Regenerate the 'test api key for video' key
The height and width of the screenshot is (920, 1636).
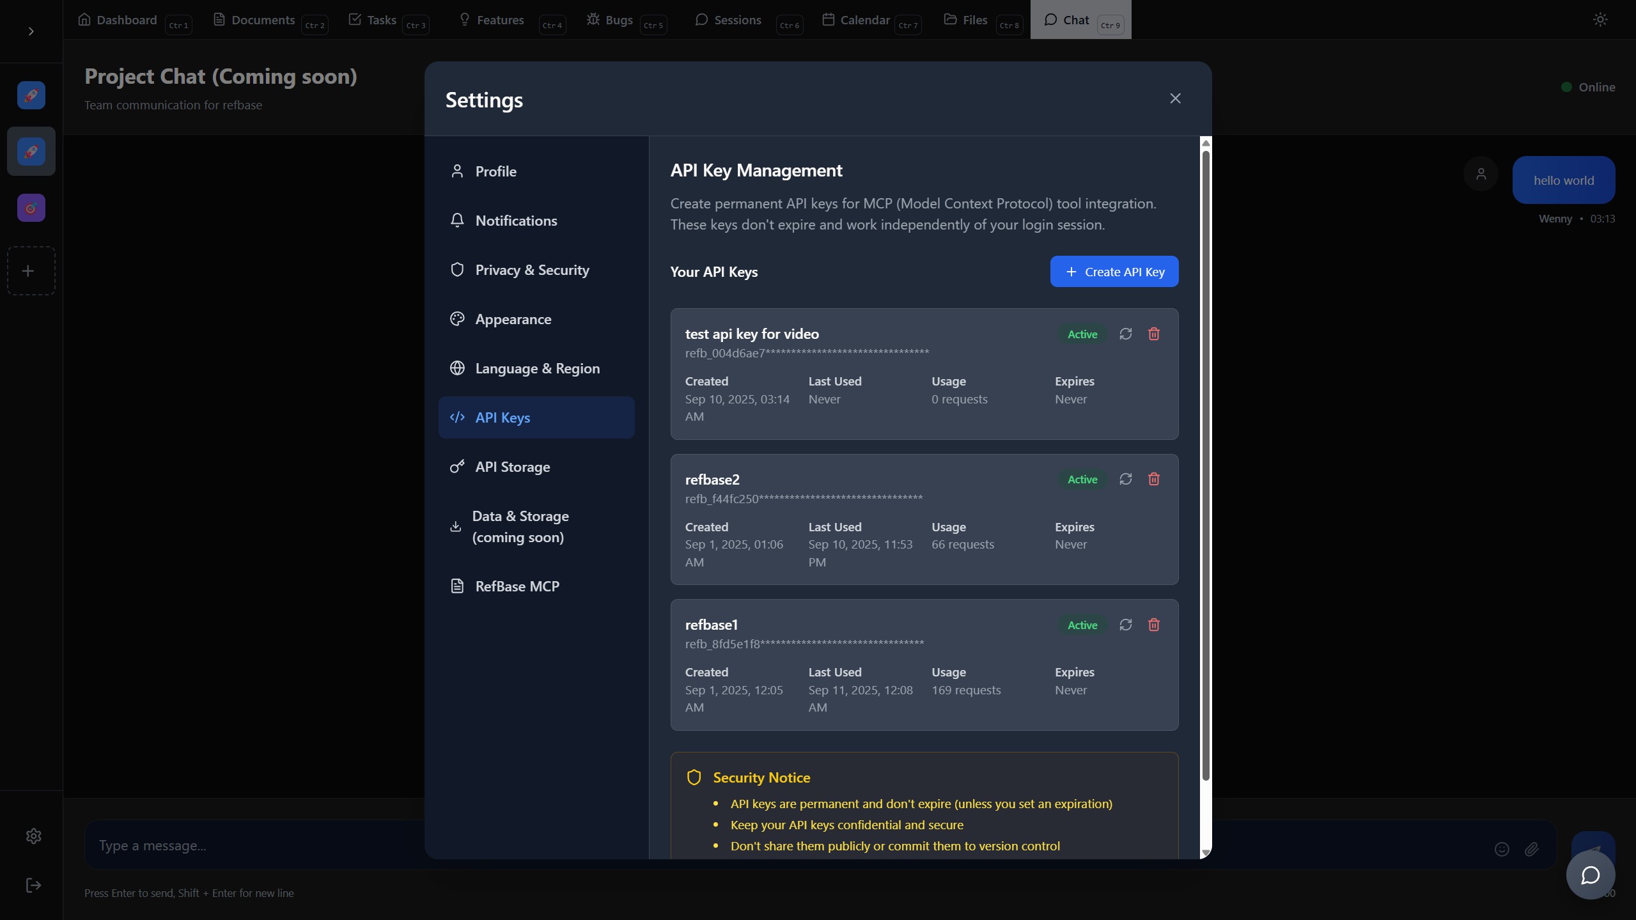click(1125, 334)
